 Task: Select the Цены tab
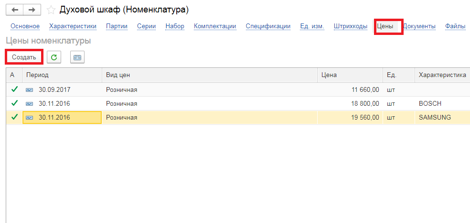385,26
